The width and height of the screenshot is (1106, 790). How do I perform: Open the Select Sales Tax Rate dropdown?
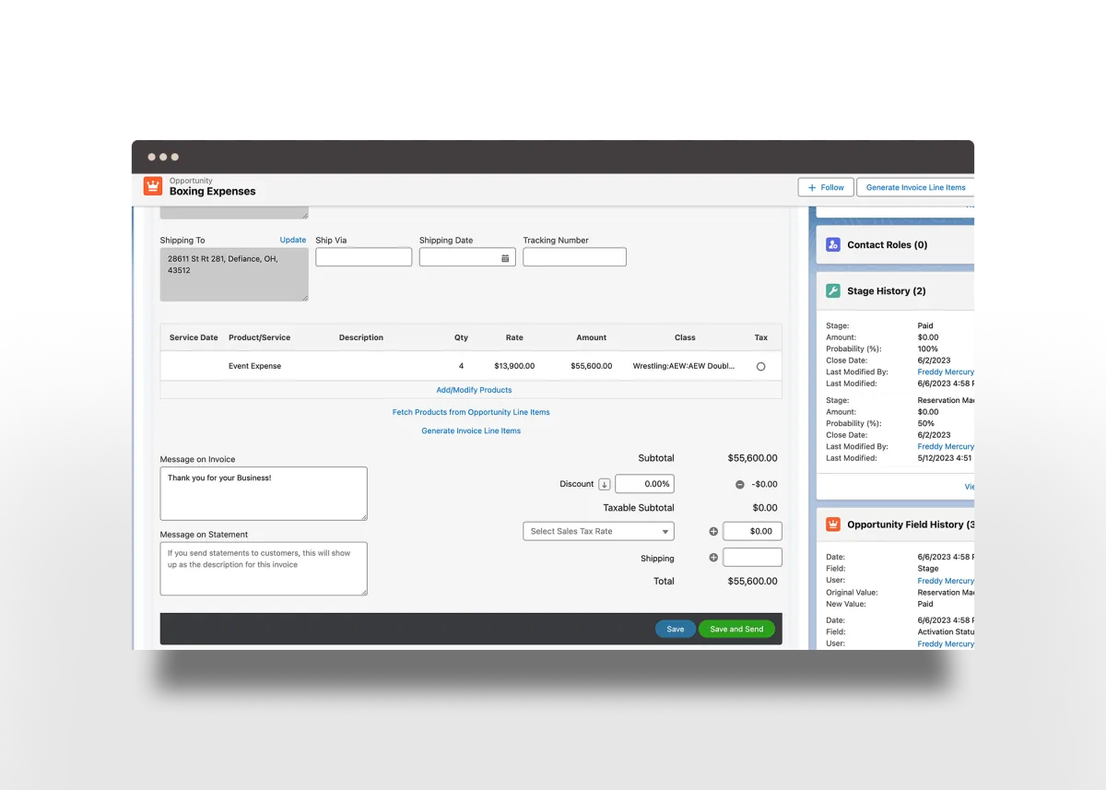(x=598, y=531)
